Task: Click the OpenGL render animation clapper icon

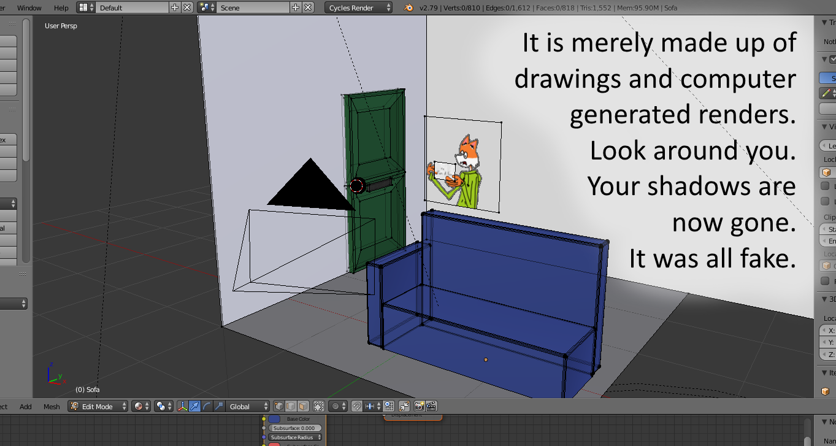Action: 431,406
